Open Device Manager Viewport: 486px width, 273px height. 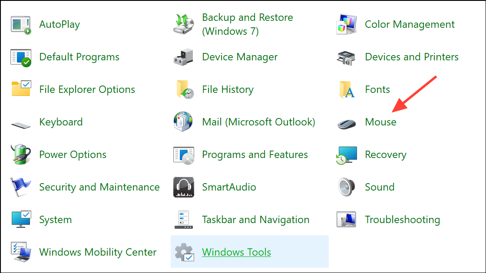pos(240,57)
